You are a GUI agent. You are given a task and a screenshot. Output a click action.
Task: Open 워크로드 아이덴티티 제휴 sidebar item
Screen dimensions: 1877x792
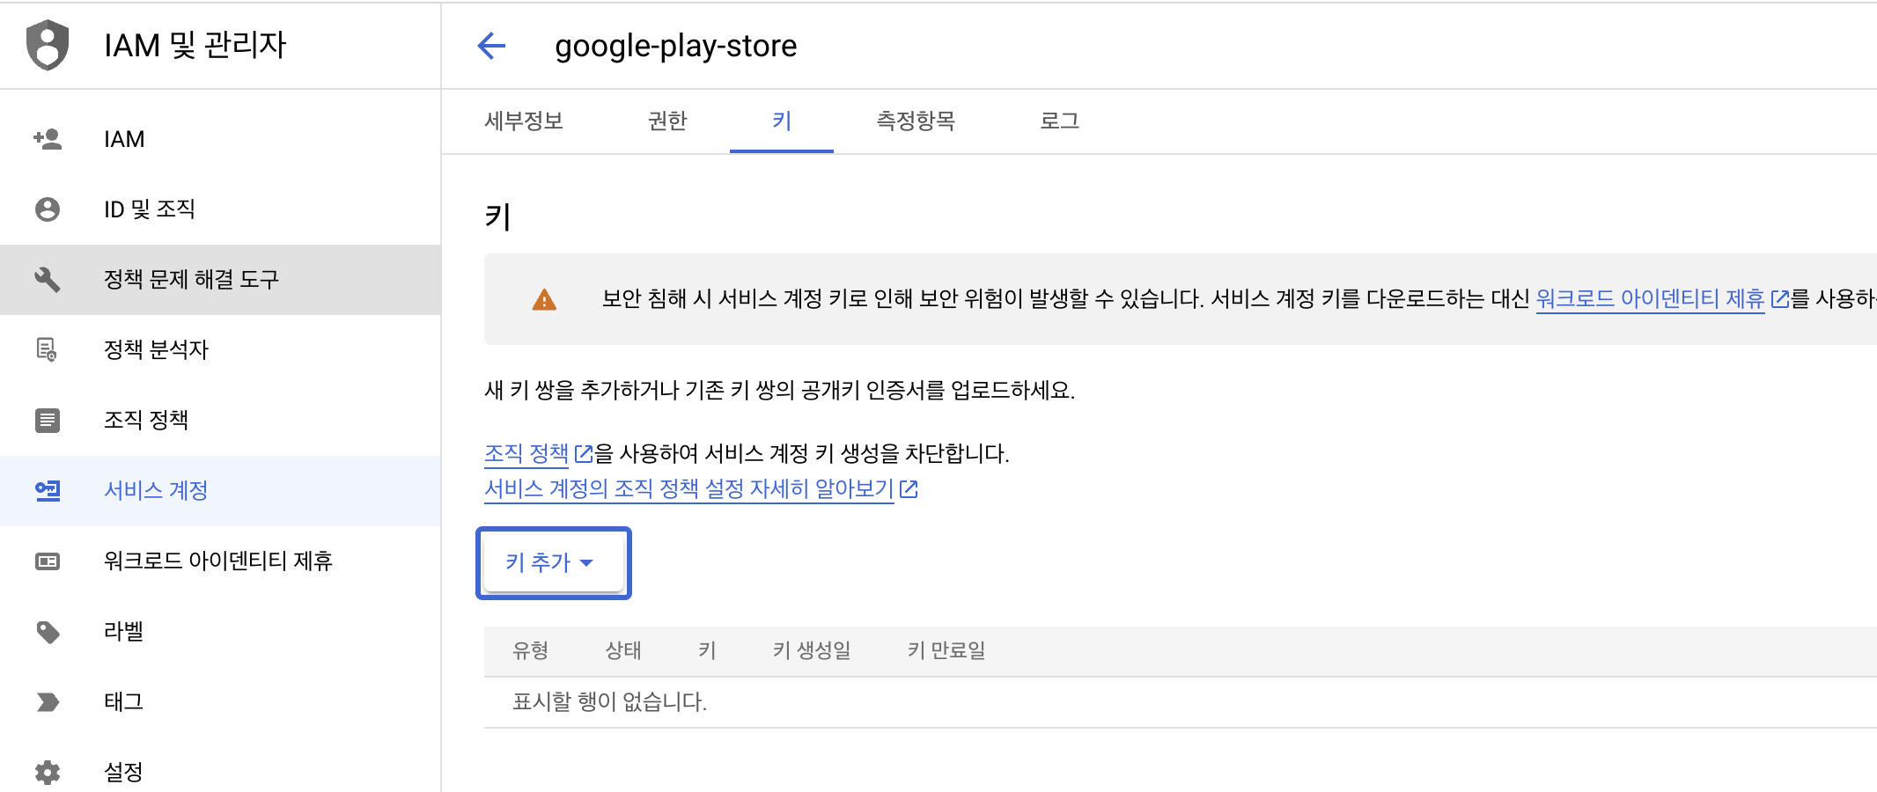(x=220, y=561)
